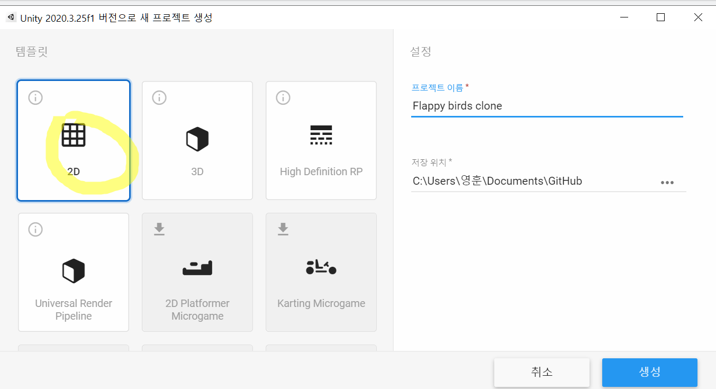Click the 2D Platformer Microgame icon

(197, 268)
